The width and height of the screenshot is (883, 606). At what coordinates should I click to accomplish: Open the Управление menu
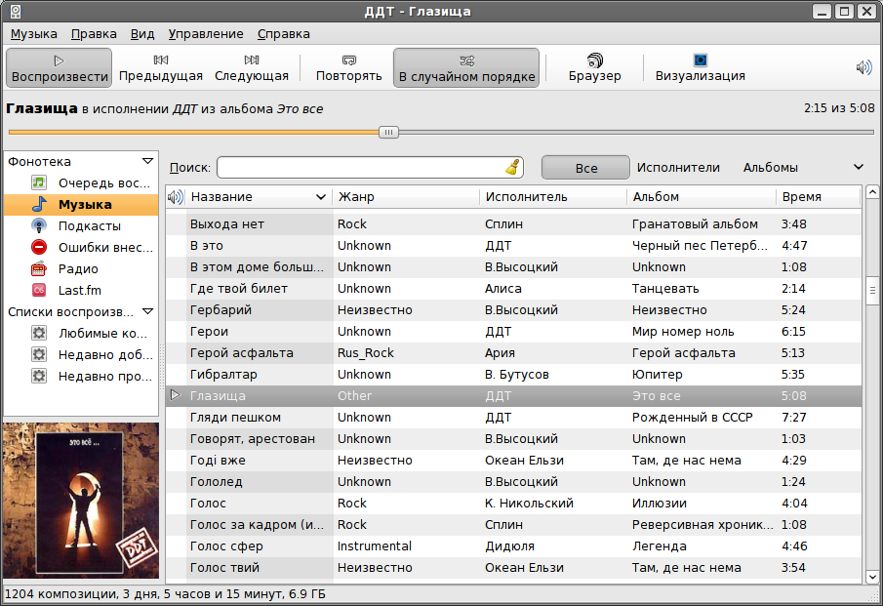click(x=206, y=34)
